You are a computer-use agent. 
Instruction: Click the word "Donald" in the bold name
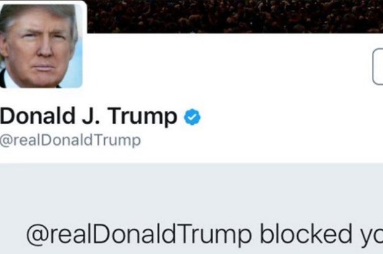pos(37,116)
